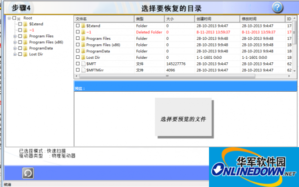Click the refresh/rescan arrow button
The width and height of the screenshot is (299, 187).
coord(28,173)
